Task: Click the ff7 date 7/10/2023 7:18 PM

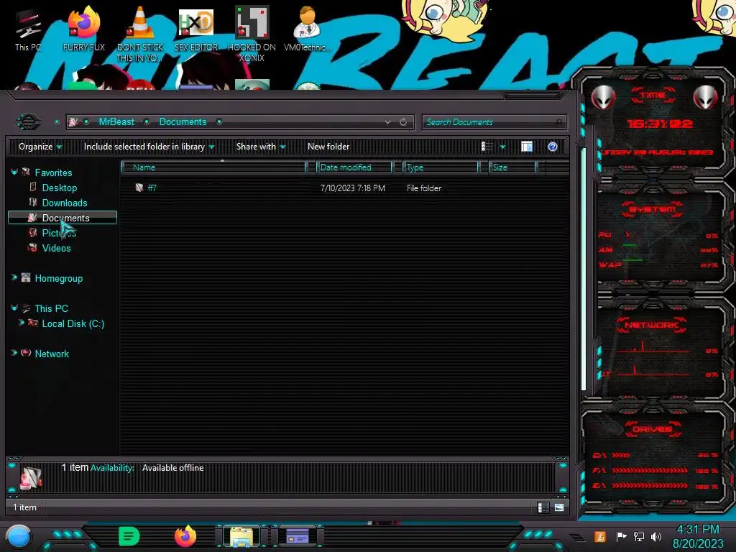Action: click(x=352, y=188)
